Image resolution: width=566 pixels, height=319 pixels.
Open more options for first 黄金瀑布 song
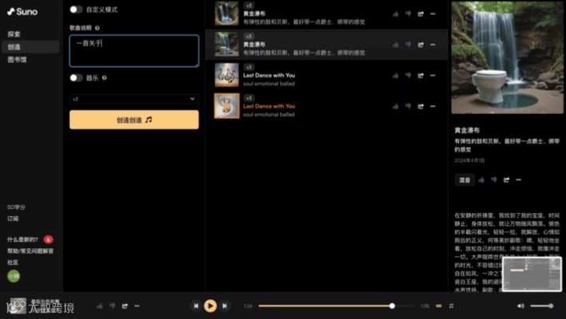tap(433, 14)
